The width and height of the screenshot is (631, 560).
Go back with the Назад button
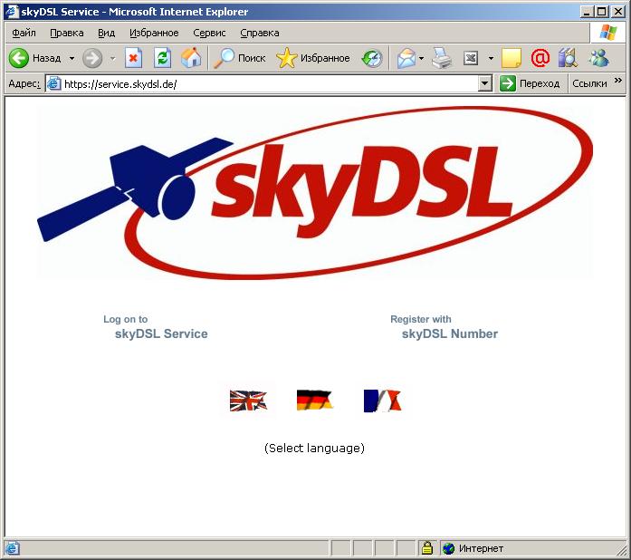34,58
